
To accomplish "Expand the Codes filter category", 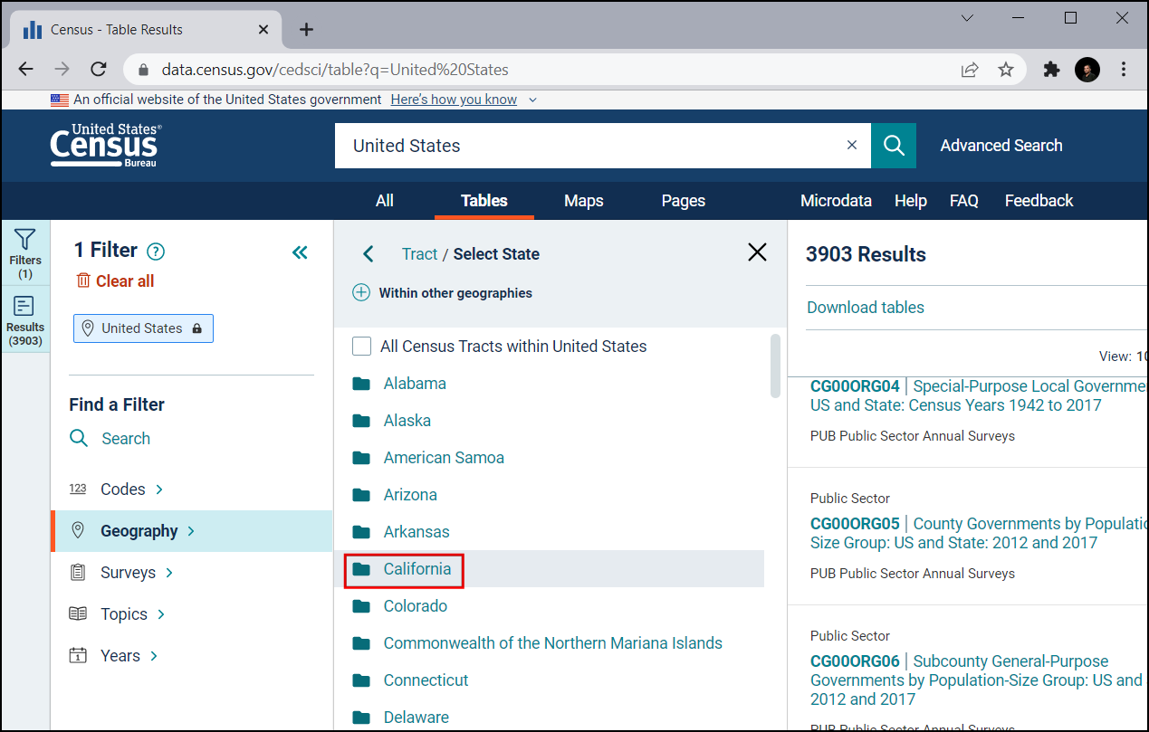I will tap(123, 490).
